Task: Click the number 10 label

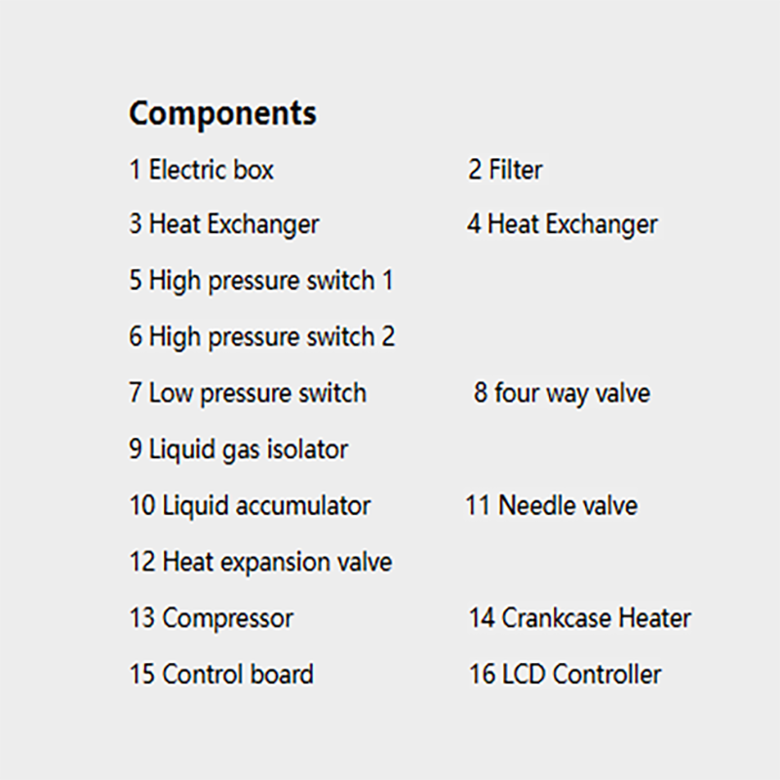Action: [x=142, y=505]
